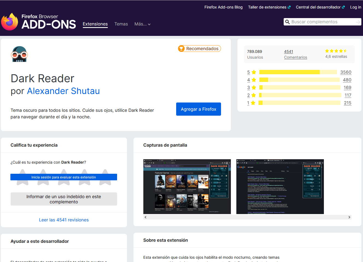Open the Extensiones menu item
The width and height of the screenshot is (363, 262).
95,24
